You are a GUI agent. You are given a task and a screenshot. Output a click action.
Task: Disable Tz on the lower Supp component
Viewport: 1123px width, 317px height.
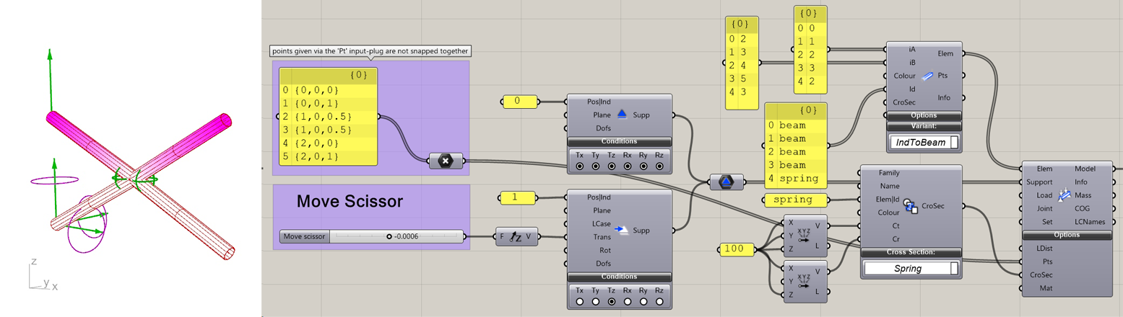[612, 302]
